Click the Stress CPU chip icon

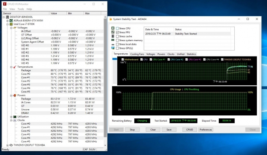[113, 28]
